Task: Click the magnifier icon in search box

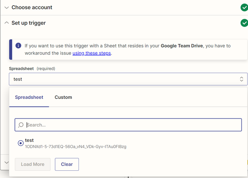Action: pyautogui.click(x=21, y=125)
